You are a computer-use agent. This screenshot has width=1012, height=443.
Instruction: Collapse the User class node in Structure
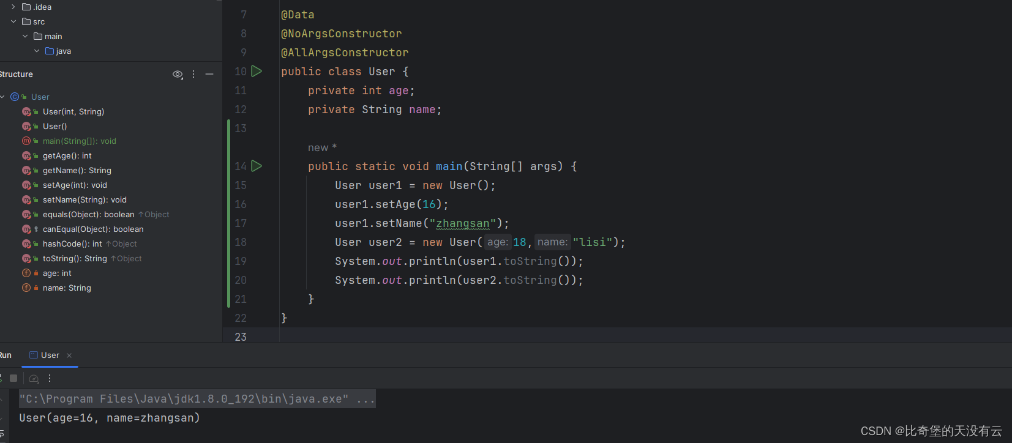tap(2, 97)
